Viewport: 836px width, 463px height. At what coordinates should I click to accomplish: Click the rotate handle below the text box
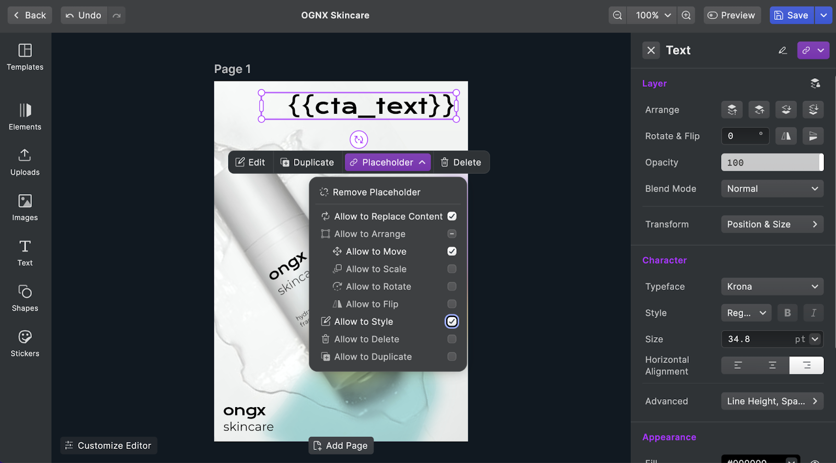(359, 139)
